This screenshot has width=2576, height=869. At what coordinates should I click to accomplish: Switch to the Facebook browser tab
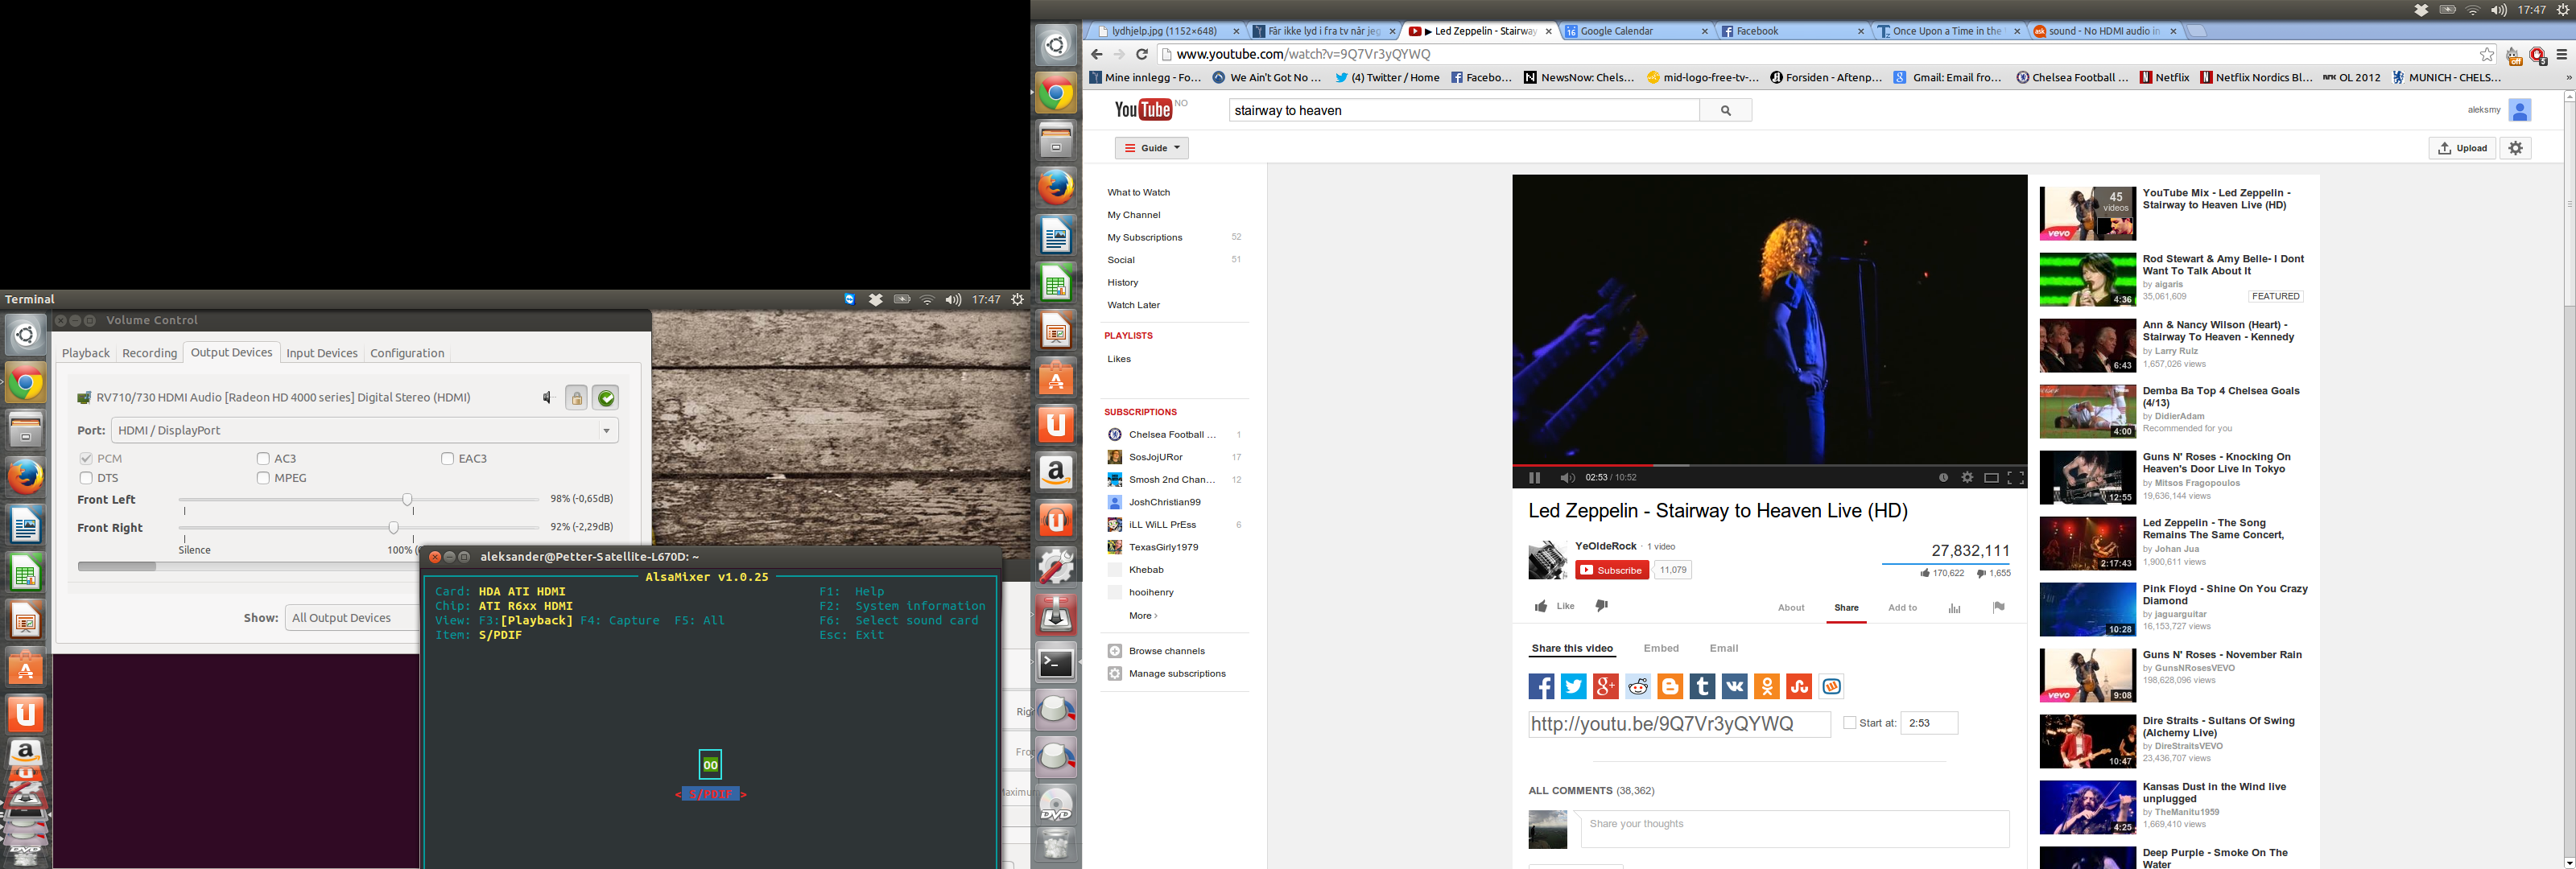pyautogui.click(x=1792, y=31)
